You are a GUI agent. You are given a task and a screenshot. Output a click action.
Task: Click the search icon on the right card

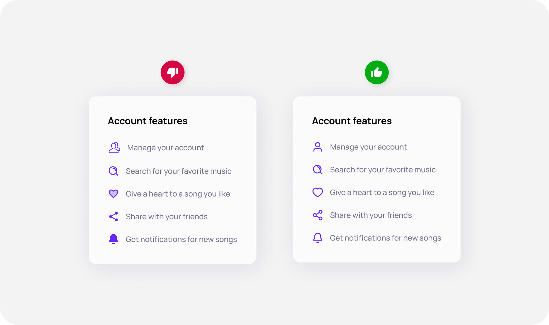pos(317,170)
